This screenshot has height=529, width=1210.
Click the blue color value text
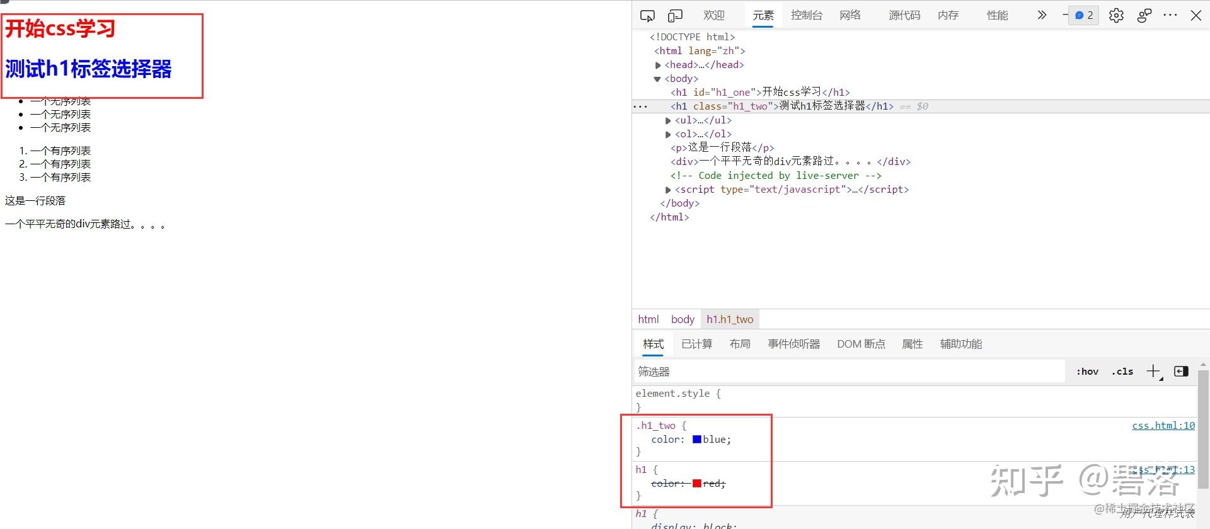715,440
